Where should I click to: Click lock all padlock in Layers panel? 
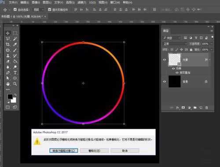click(x=191, y=50)
